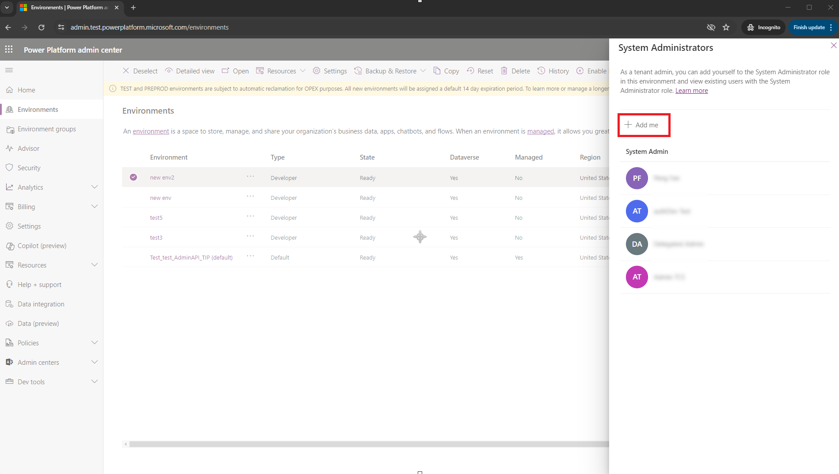Screen dimensions: 839x474
Task: Open more options for test3
Action: click(250, 236)
